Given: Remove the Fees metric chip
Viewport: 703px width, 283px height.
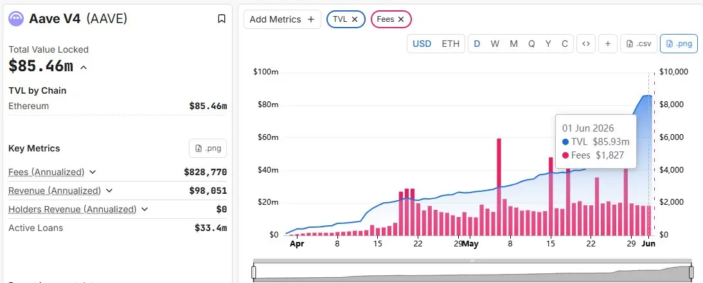Looking at the screenshot, I should (x=401, y=19).
